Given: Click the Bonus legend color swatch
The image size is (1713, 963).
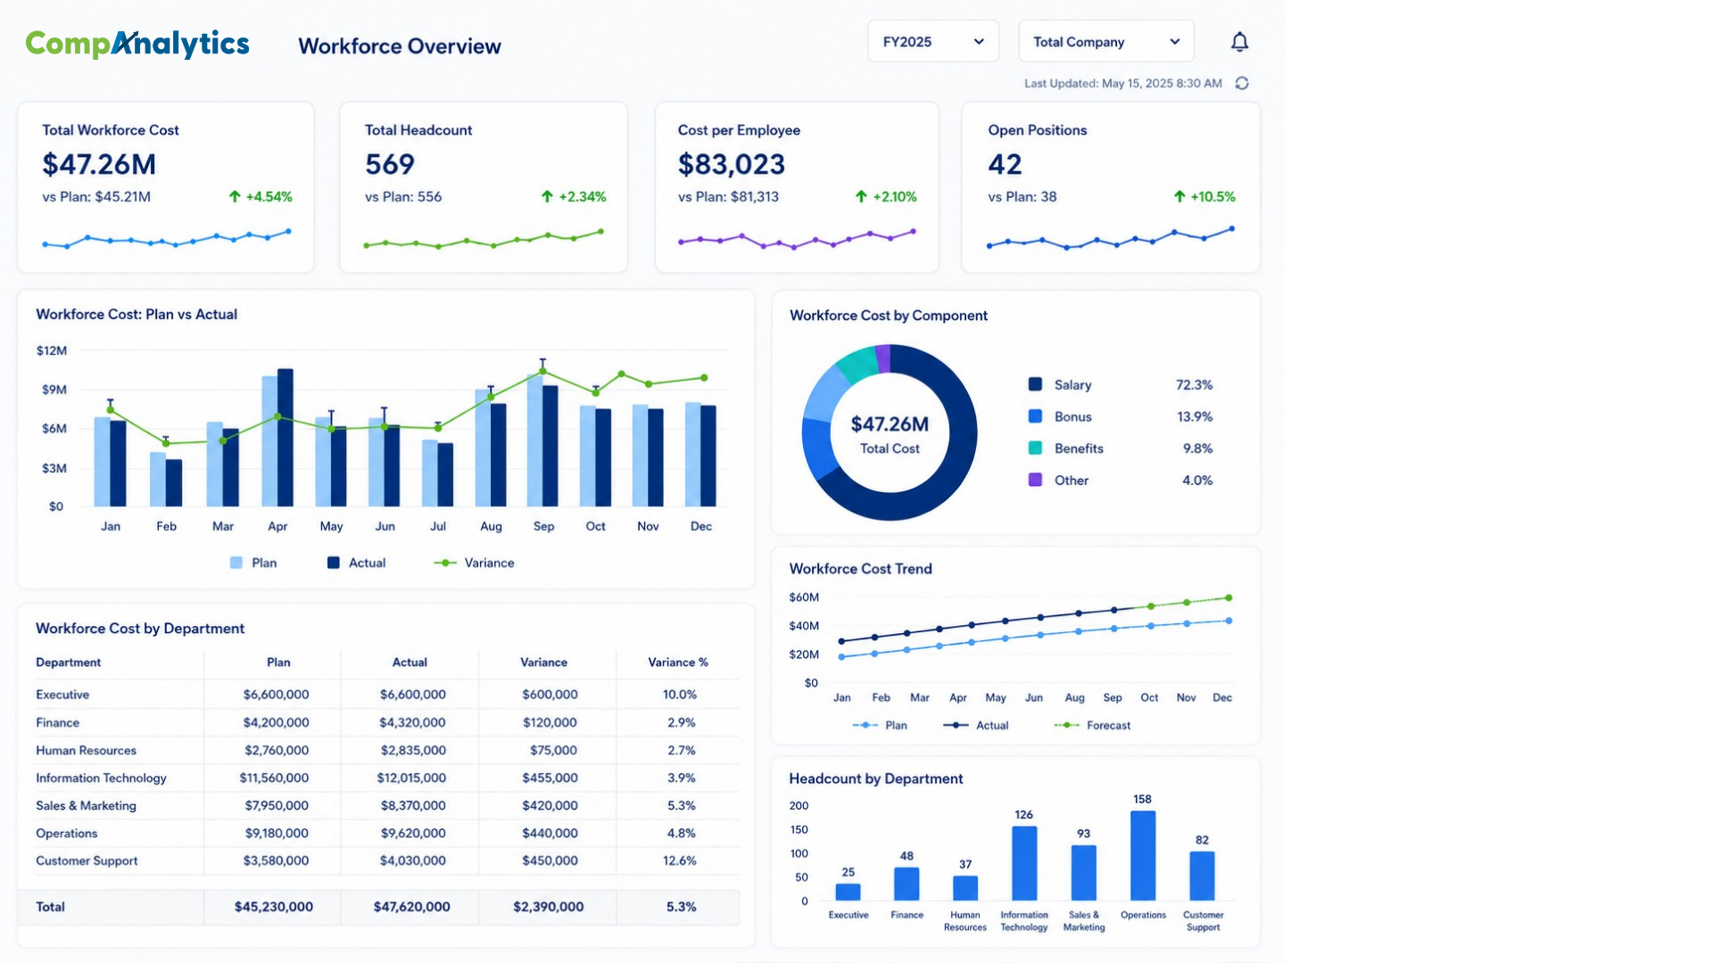Looking at the screenshot, I should (x=1035, y=416).
